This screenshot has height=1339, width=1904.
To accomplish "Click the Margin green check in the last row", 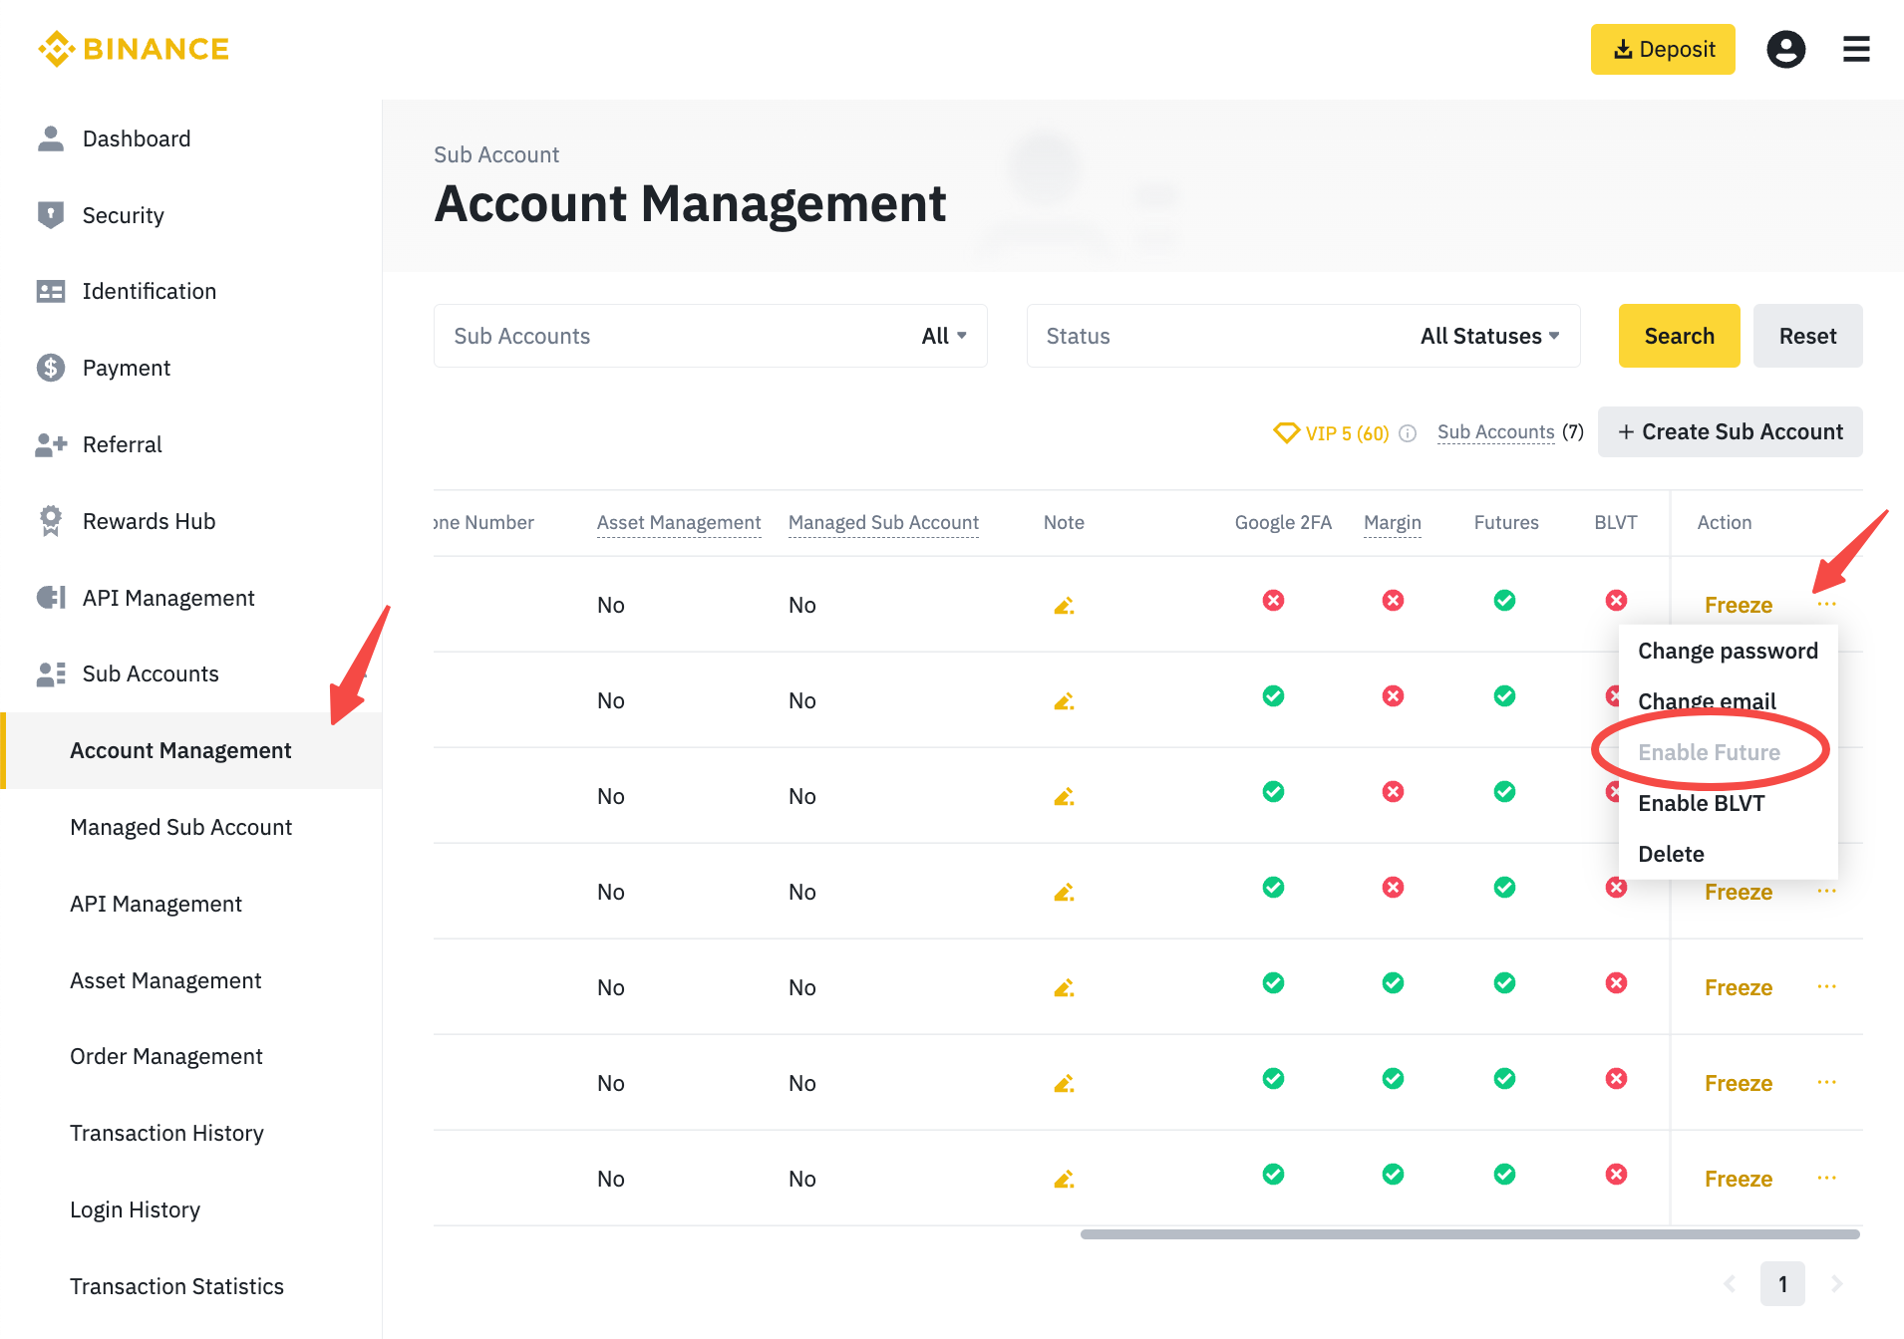I will 1393,1175.
